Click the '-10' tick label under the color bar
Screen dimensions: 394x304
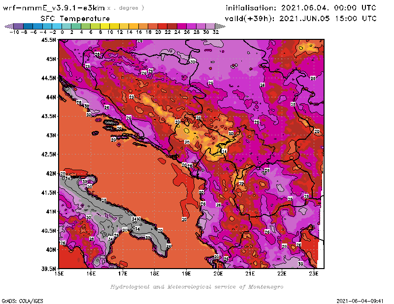(x=14, y=32)
